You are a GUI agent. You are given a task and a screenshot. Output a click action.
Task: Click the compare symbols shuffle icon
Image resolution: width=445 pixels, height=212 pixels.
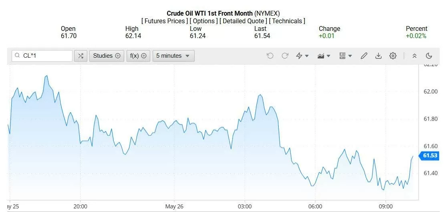tap(81, 56)
